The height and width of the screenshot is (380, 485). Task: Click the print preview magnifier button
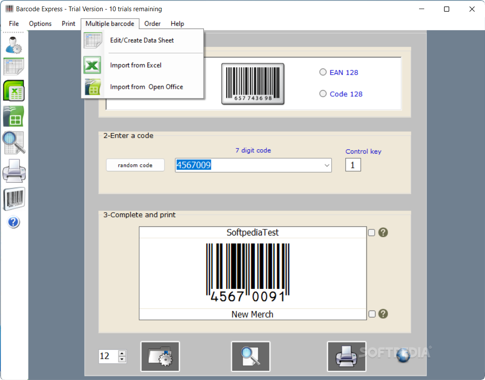(250, 356)
